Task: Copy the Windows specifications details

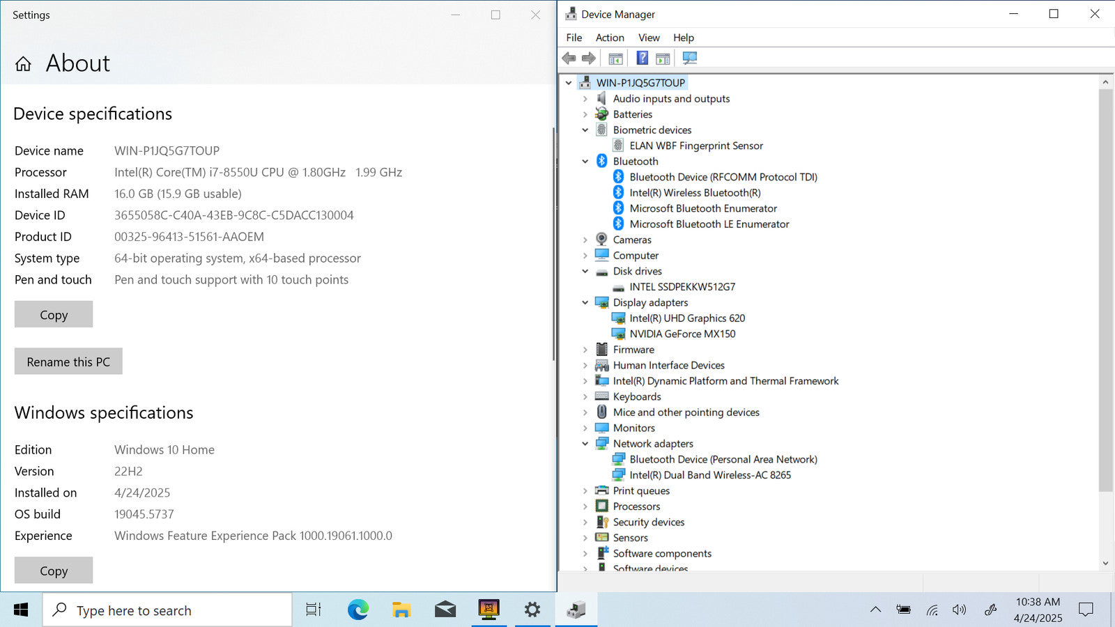Action: pos(54,571)
